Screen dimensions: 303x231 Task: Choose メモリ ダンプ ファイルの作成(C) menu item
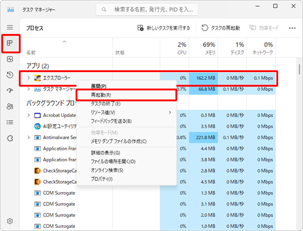(127, 141)
